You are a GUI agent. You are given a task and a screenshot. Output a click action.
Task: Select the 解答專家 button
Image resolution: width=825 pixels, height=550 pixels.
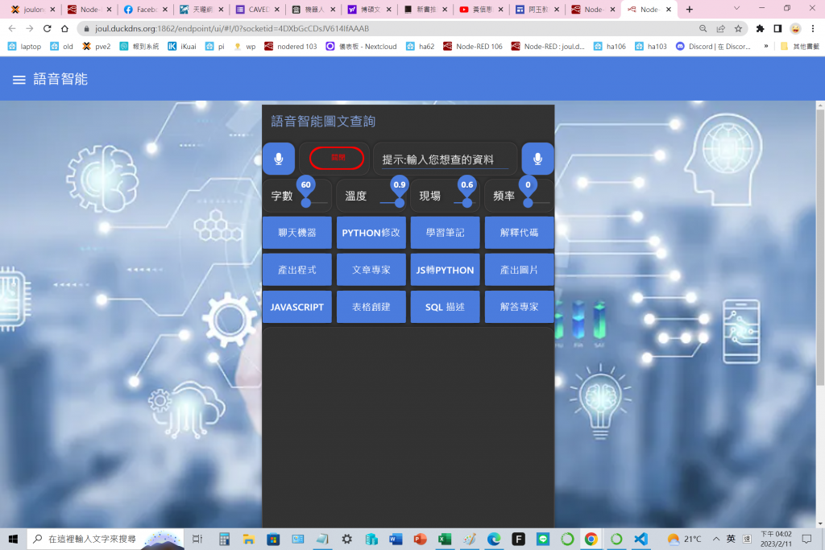click(x=520, y=307)
